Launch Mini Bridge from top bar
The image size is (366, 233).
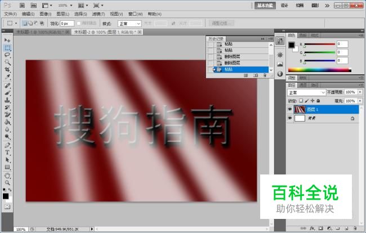pos(34,5)
